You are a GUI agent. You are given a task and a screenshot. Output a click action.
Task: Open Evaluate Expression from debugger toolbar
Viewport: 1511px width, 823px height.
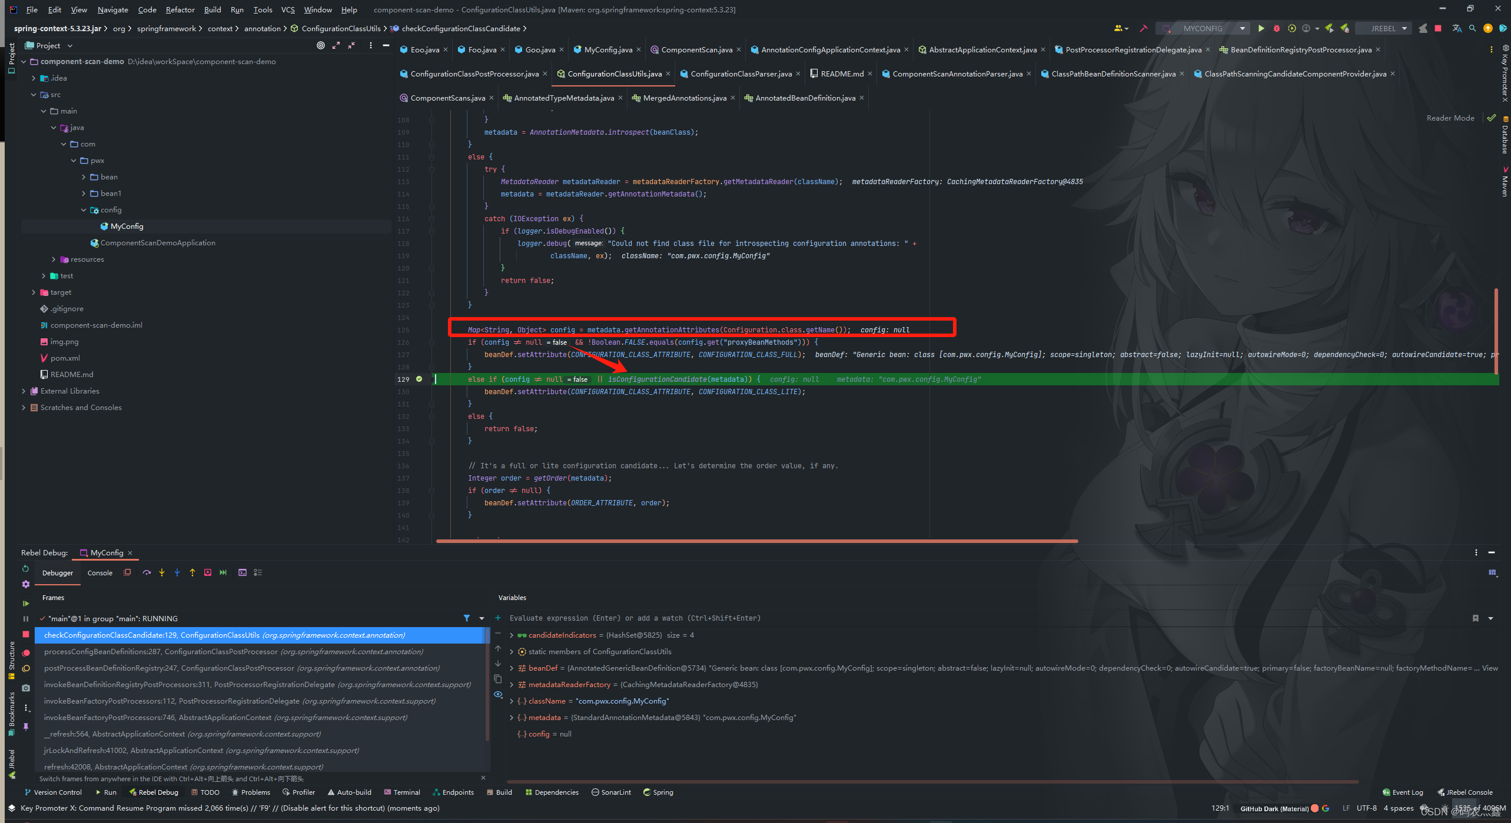(243, 572)
